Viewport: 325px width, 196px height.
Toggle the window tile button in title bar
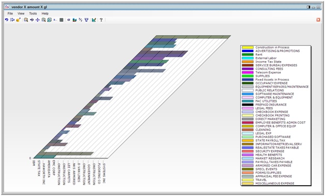click(x=308, y=7)
